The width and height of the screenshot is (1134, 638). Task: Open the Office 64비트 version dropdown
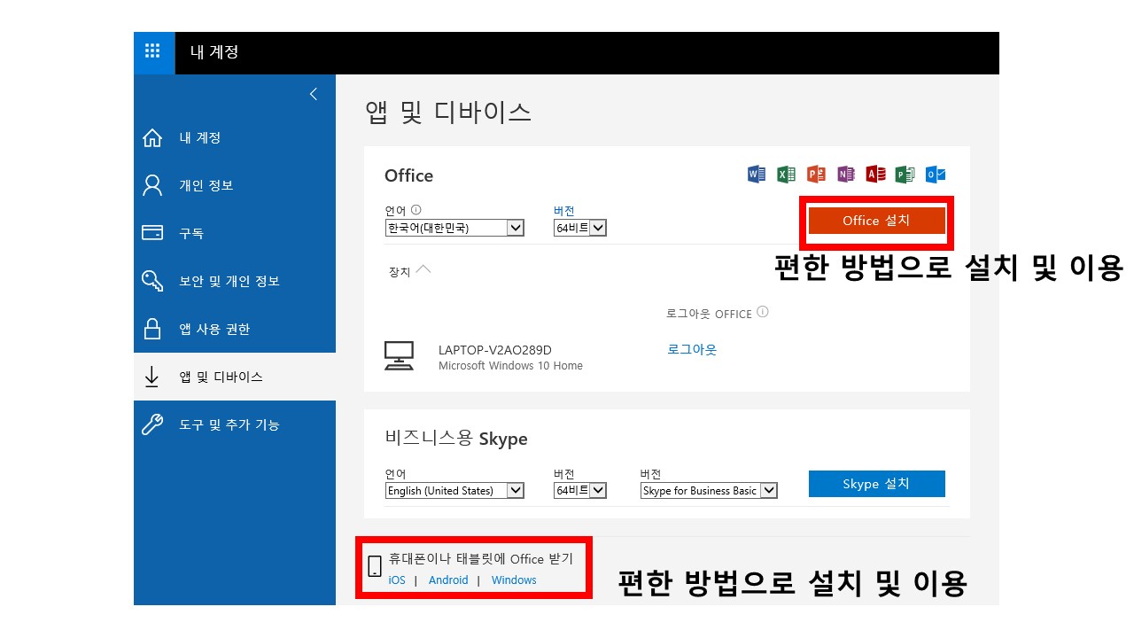click(x=579, y=228)
